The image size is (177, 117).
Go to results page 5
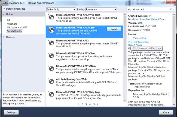point(94,104)
